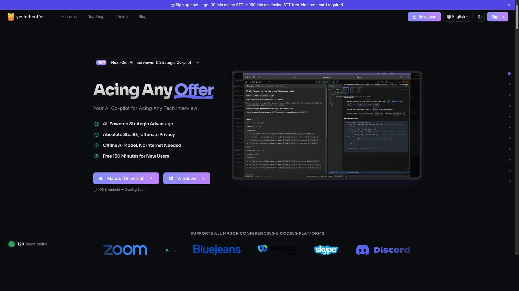Screen dimensions: 519x291
Task: Select the first active page section dot
Action: click(x=509, y=74)
